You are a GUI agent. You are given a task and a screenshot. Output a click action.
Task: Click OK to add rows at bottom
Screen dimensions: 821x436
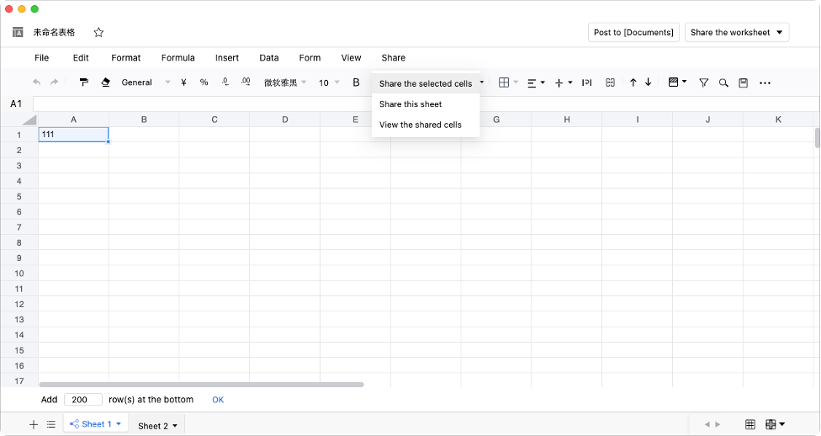pyautogui.click(x=218, y=400)
